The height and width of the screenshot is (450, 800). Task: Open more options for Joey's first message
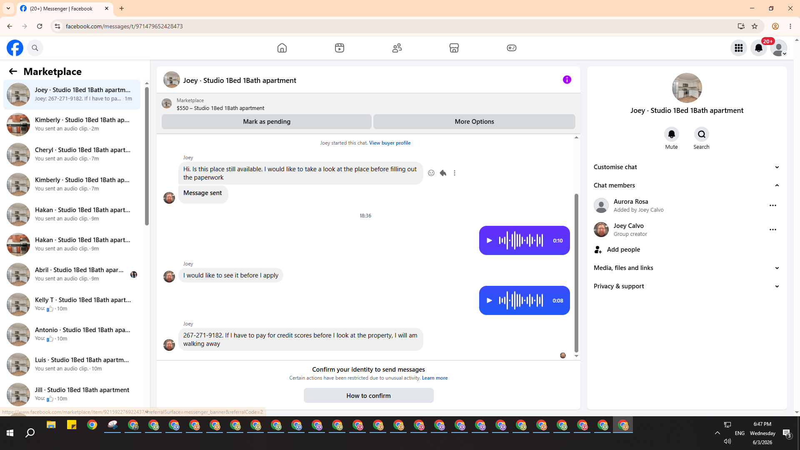(455, 173)
